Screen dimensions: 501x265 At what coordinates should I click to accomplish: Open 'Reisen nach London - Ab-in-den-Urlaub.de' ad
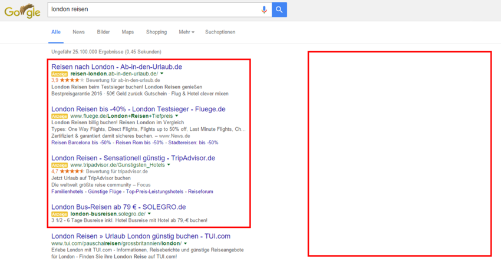click(117, 67)
